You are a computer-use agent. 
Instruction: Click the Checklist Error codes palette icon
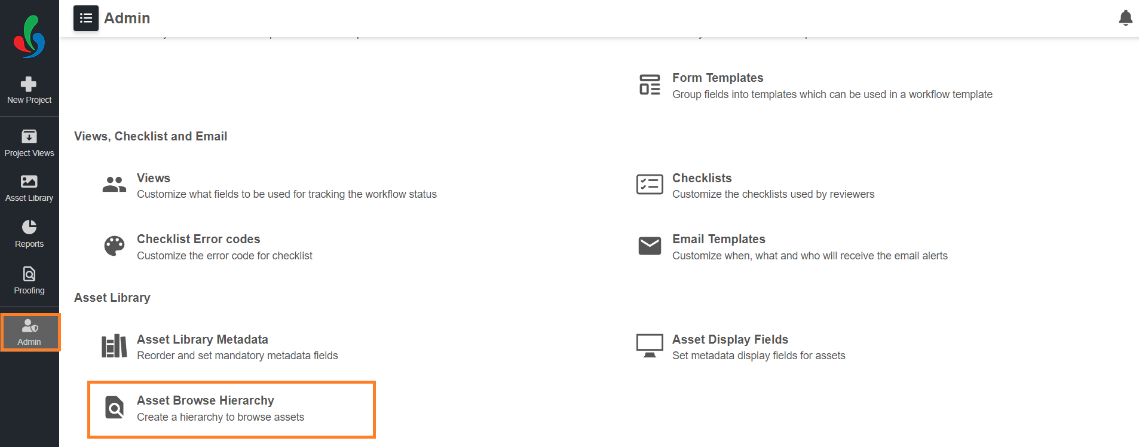pyautogui.click(x=114, y=246)
